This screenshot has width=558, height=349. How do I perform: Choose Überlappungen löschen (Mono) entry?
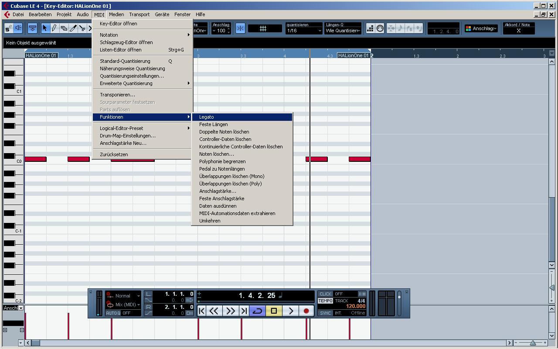click(x=242, y=176)
